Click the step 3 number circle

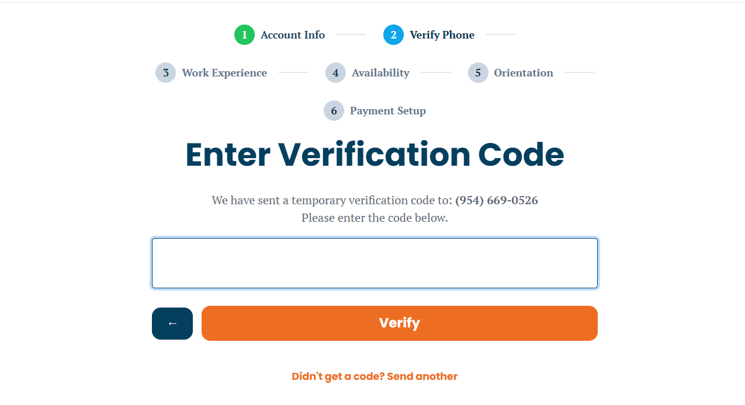point(165,73)
